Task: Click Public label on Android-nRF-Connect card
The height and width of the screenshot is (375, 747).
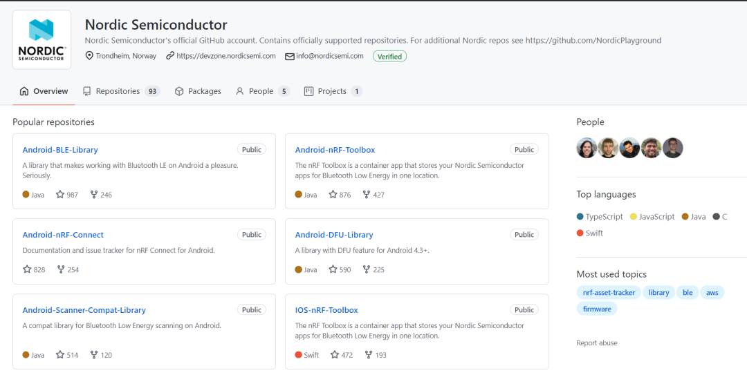Action: [252, 235]
